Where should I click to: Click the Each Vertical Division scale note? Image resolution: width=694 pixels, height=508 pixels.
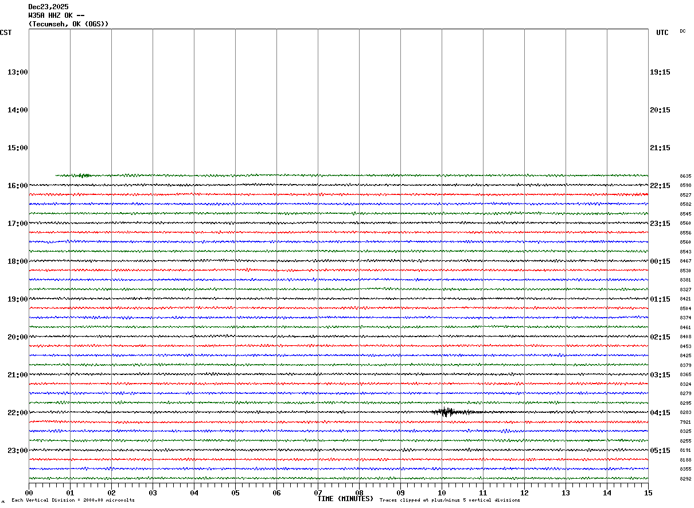[73, 501]
